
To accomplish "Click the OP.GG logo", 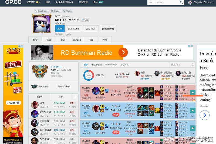I will [x=13, y=2].
